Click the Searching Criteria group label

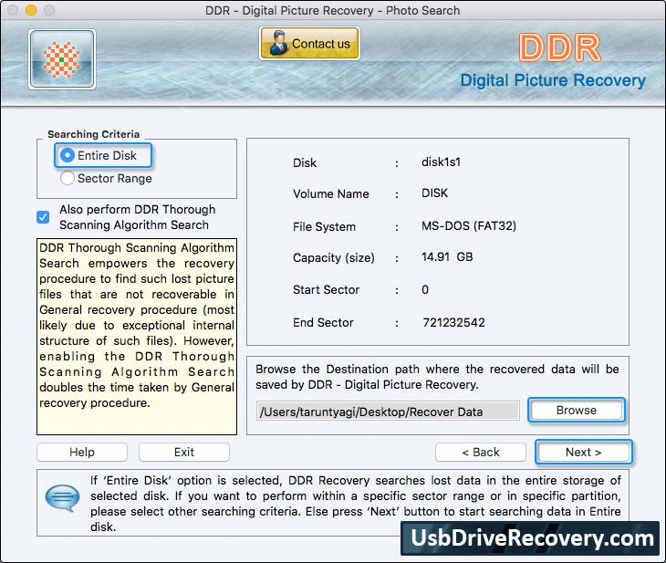pos(93,134)
